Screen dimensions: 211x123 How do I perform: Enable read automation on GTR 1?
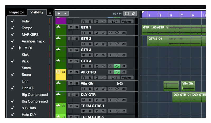(83, 33)
